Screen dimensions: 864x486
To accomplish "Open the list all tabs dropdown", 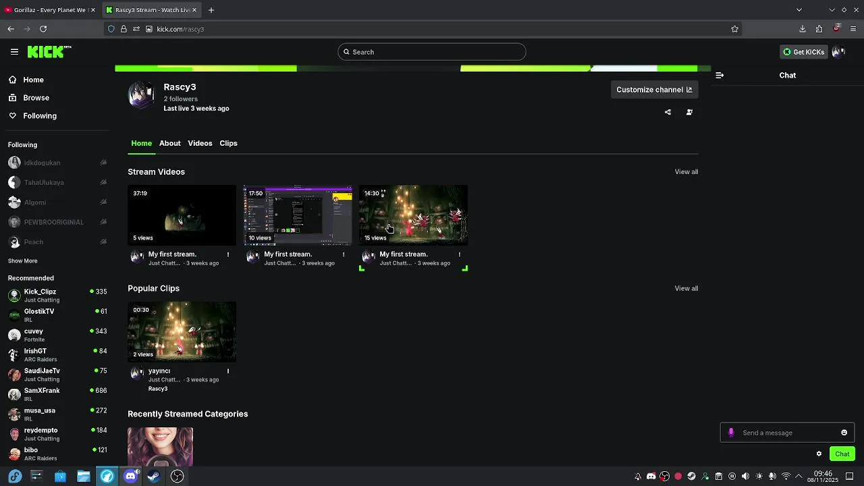I will pos(799,10).
